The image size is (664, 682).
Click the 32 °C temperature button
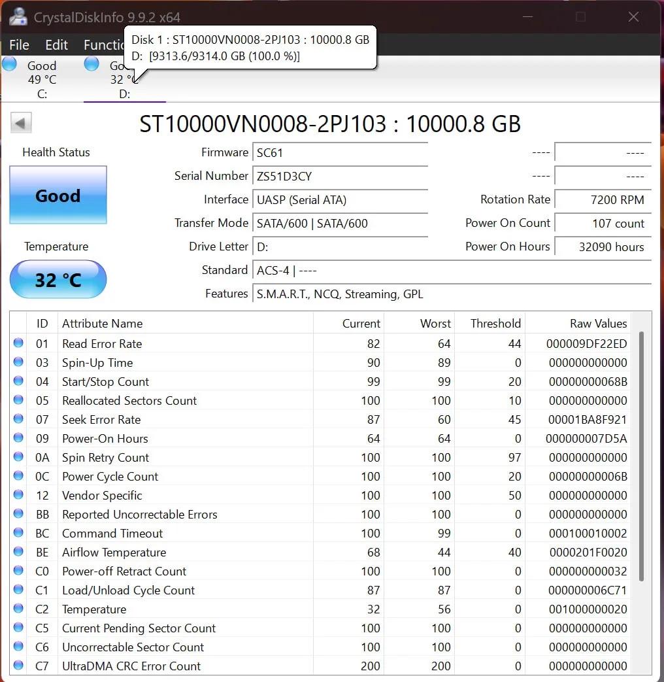click(x=58, y=279)
